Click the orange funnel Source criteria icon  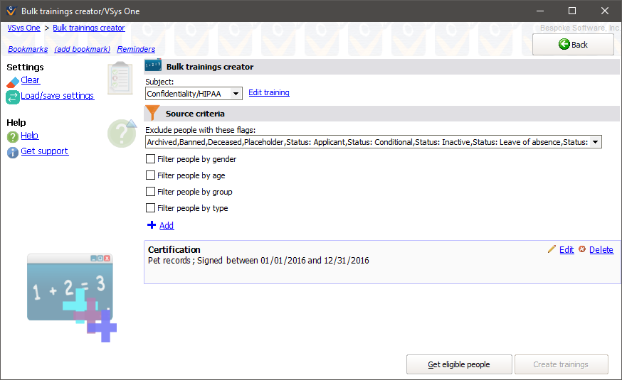[x=153, y=114]
